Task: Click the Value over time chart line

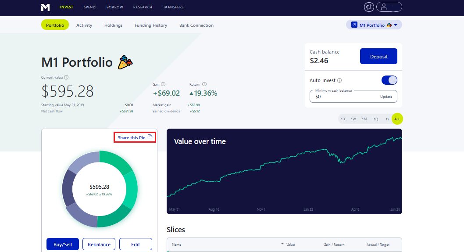Action: [284, 166]
